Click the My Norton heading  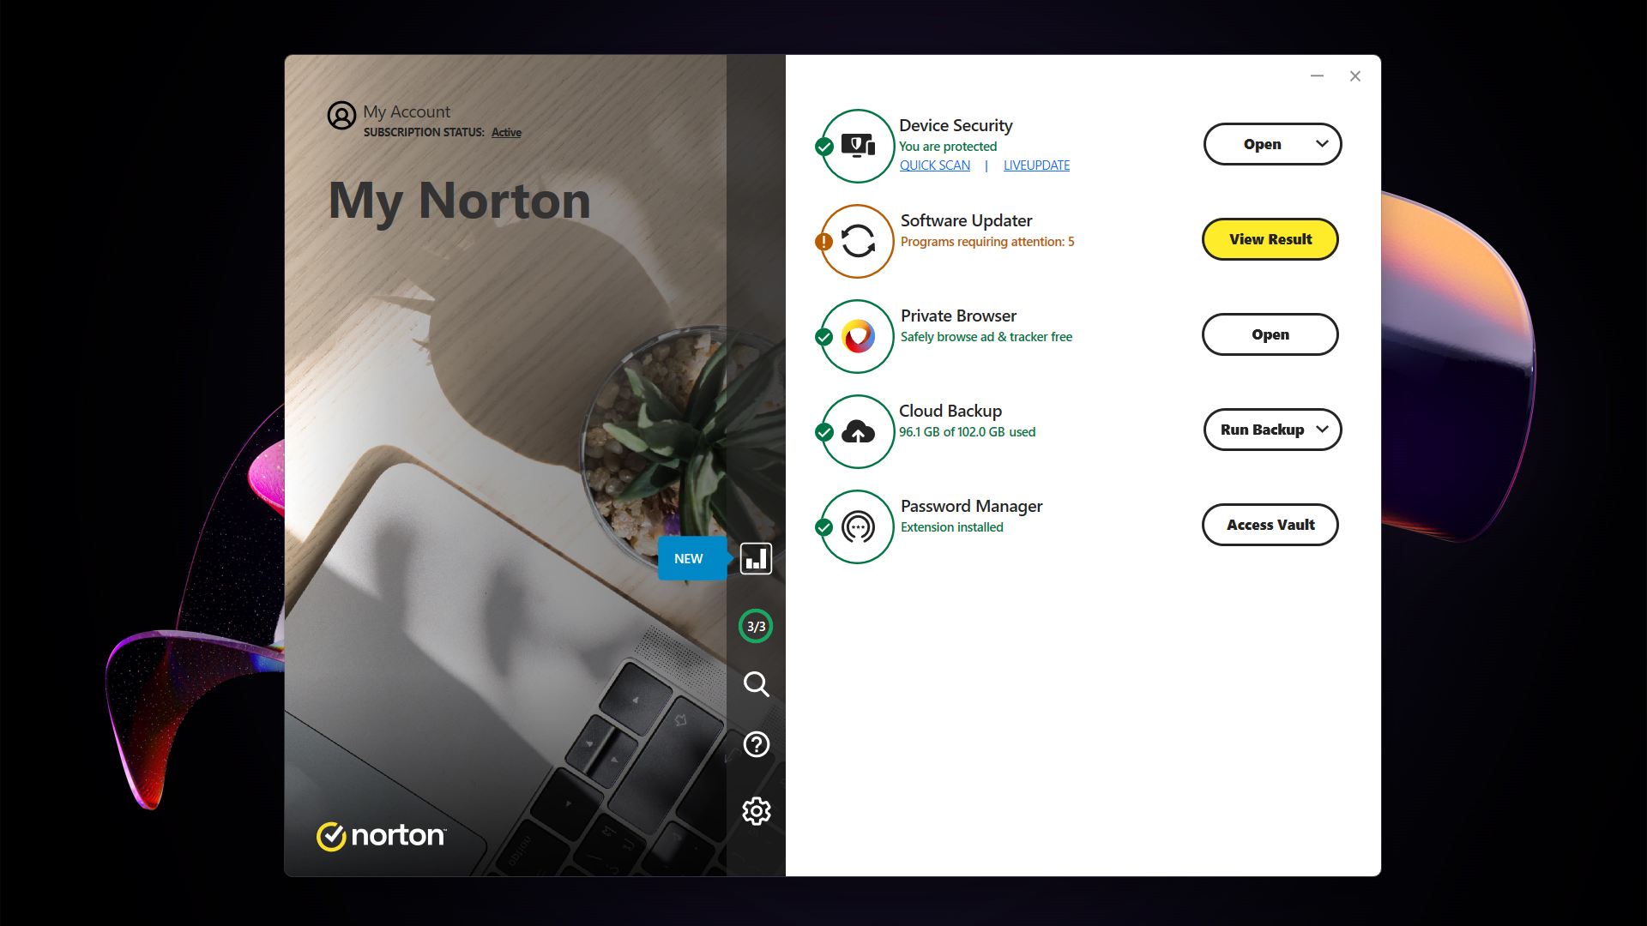pyautogui.click(x=459, y=201)
